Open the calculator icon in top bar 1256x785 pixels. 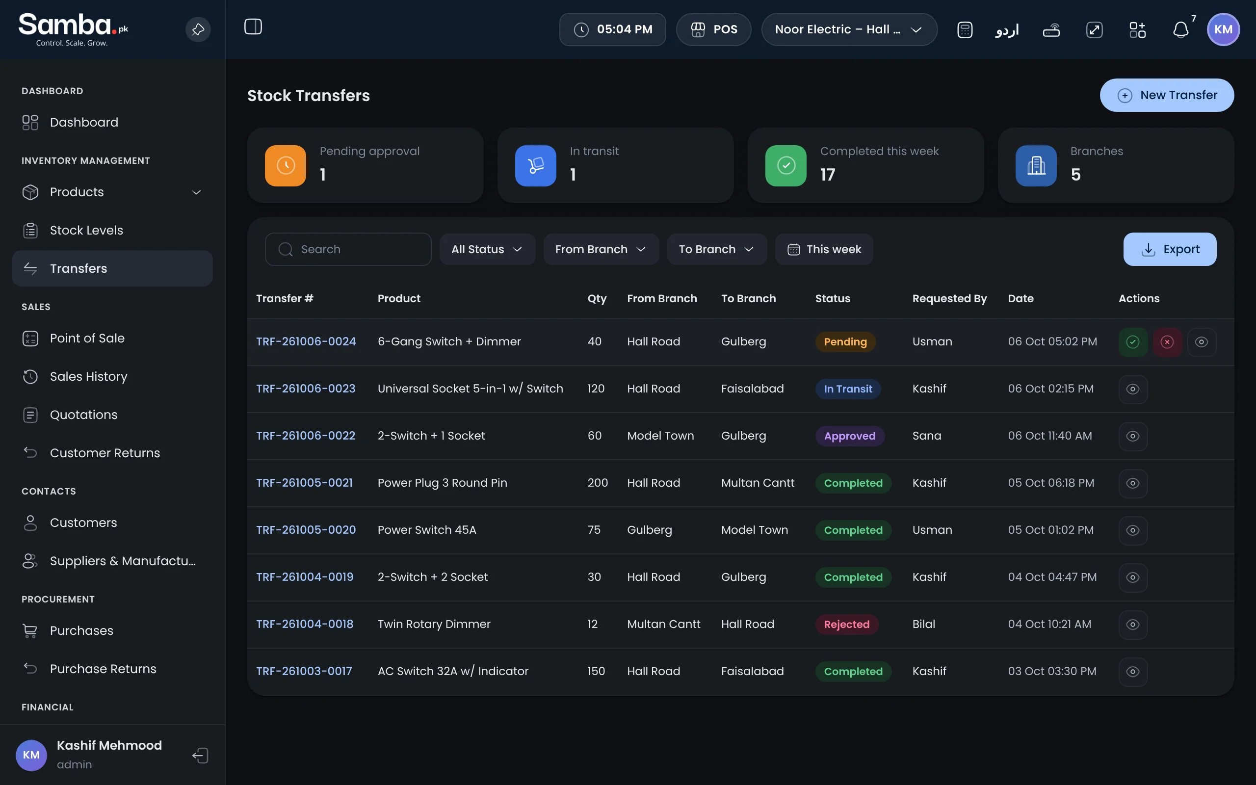coord(965,29)
